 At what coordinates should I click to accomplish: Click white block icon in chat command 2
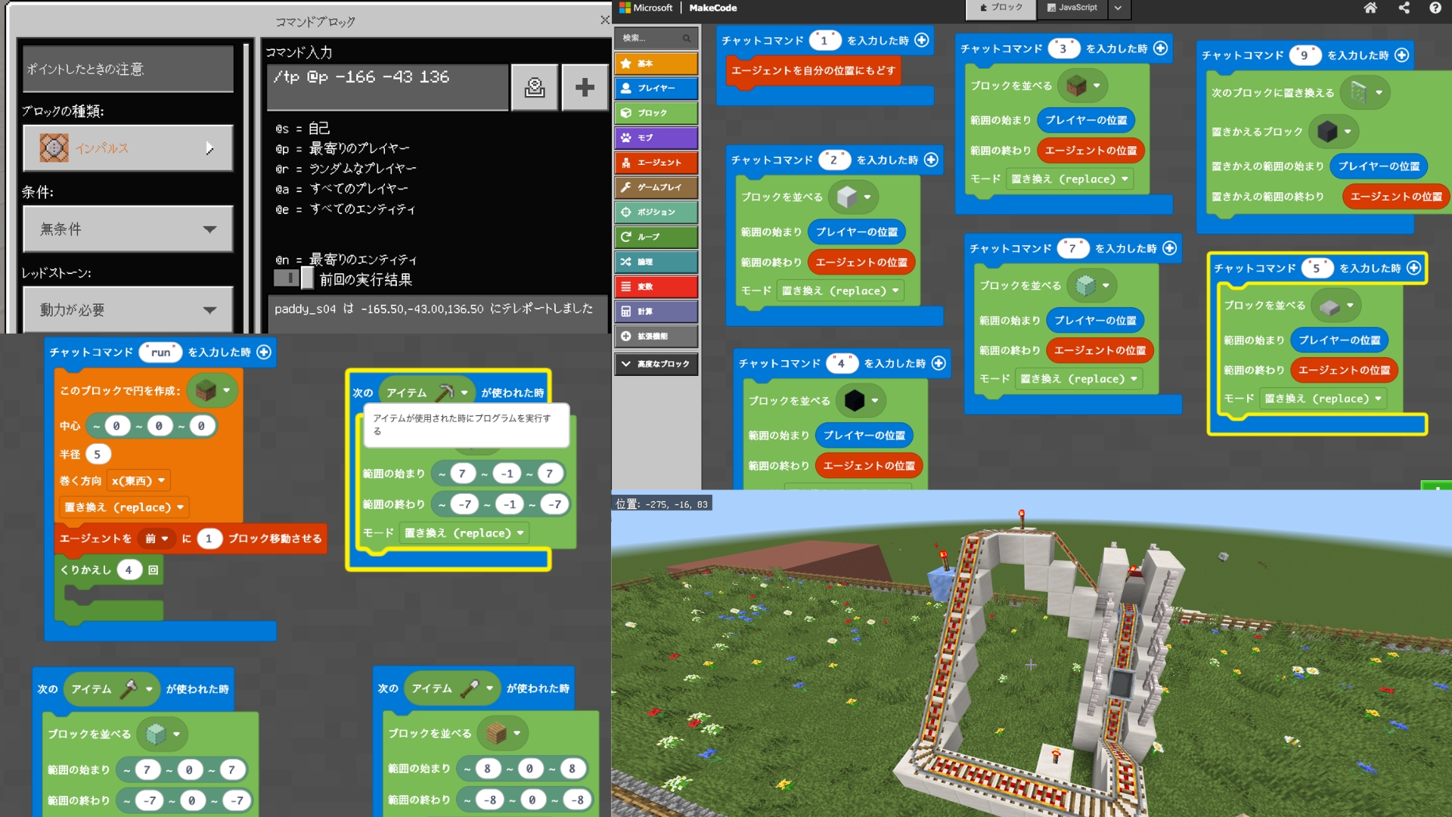tap(847, 197)
